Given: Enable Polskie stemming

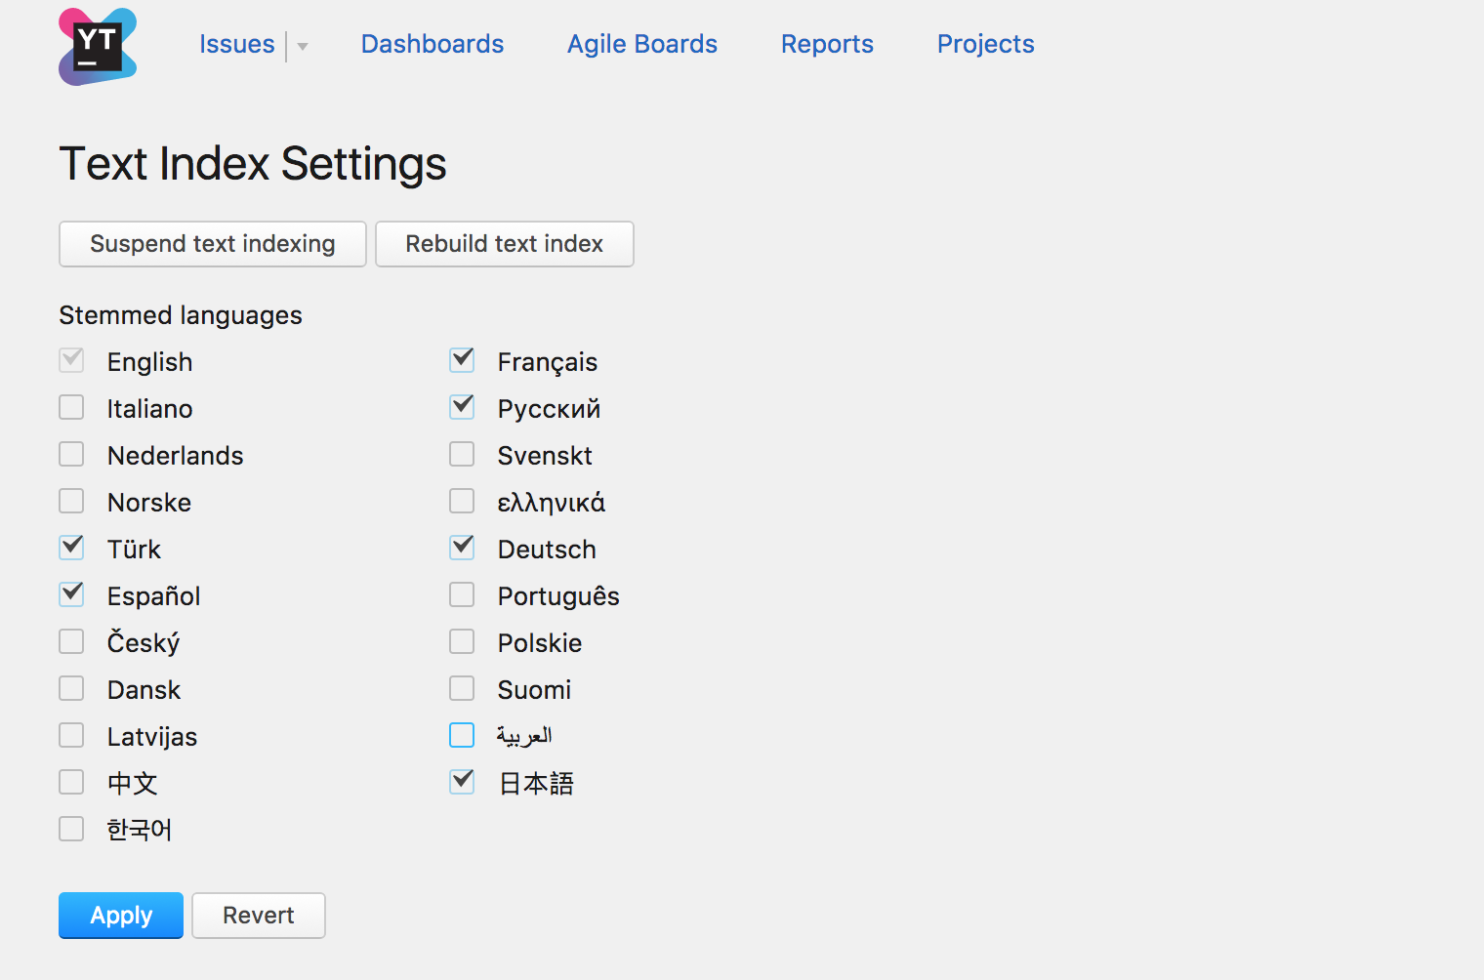Looking at the screenshot, I should tap(462, 641).
